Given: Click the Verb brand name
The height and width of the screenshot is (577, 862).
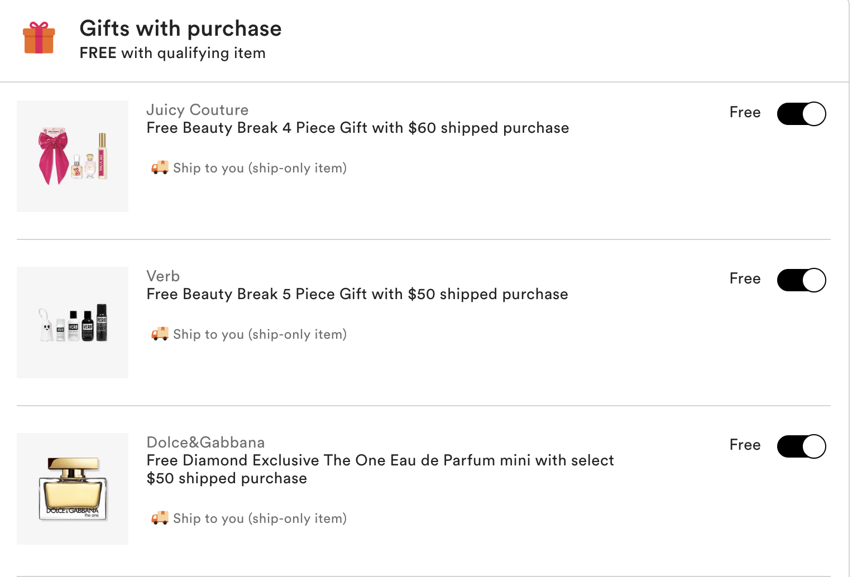Looking at the screenshot, I should (163, 276).
